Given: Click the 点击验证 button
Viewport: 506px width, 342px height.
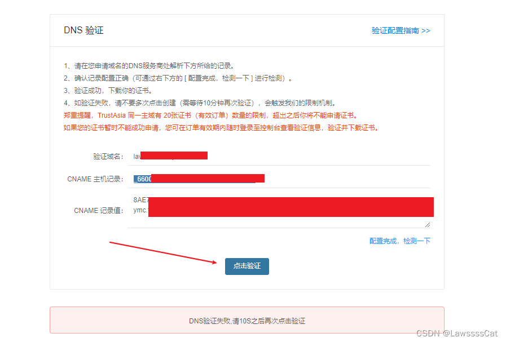Looking at the screenshot, I should coord(247,267).
